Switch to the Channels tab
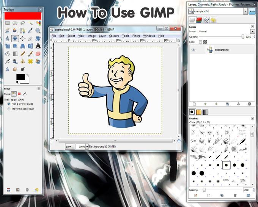258x207 pixels. [x=199, y=20]
